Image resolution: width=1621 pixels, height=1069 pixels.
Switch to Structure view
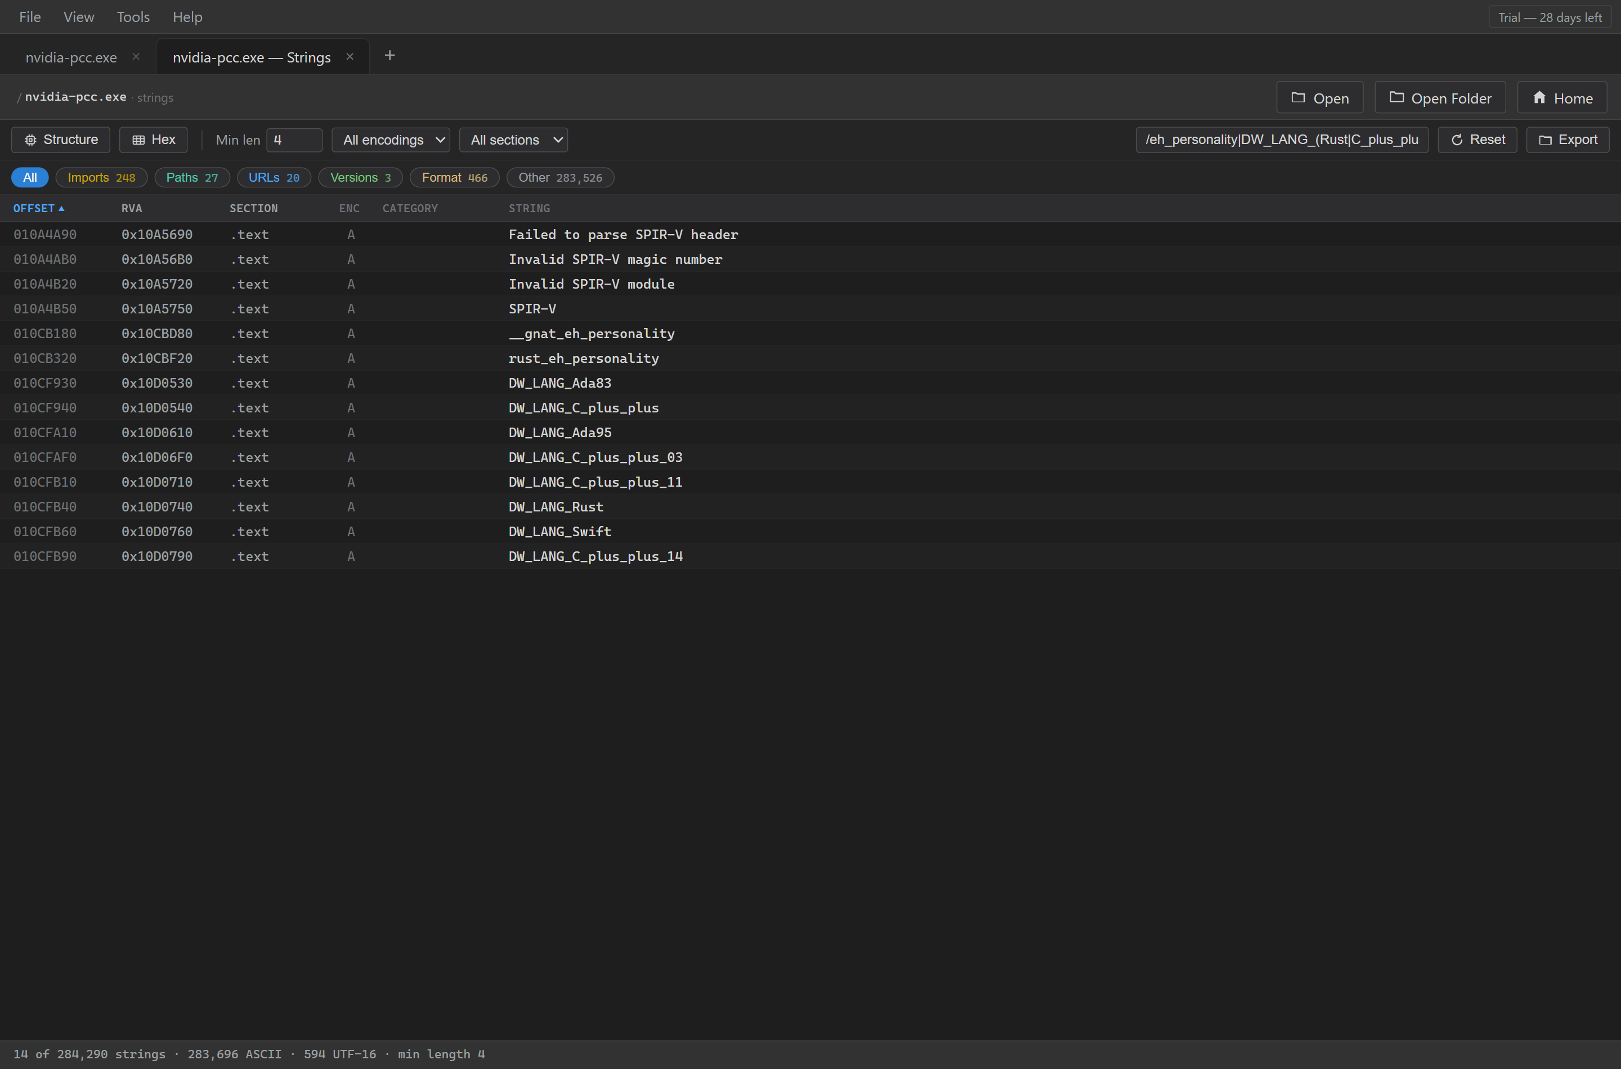tap(61, 140)
